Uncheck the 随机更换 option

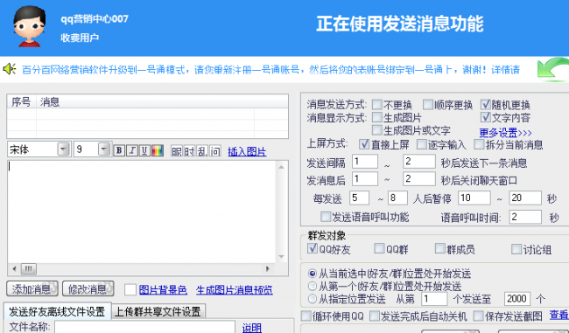tap(486, 105)
